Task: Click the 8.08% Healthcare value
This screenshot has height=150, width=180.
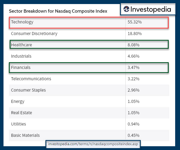Action: (133, 45)
